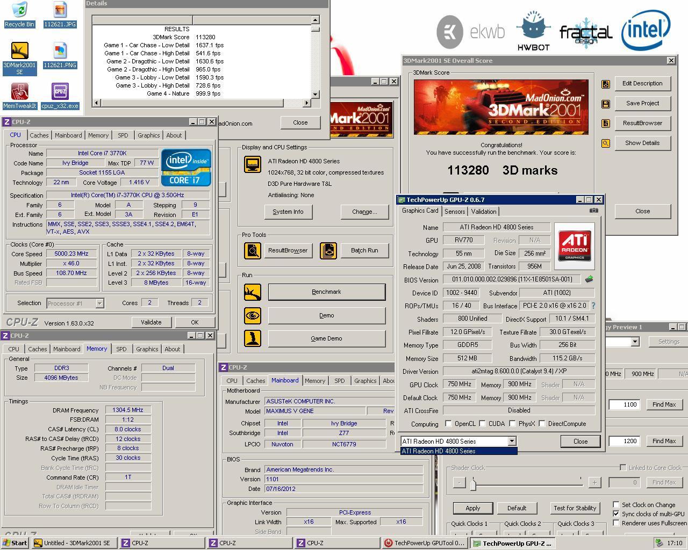
Task: Click the BIOS save chip icon in GPU-Z
Action: click(x=589, y=279)
